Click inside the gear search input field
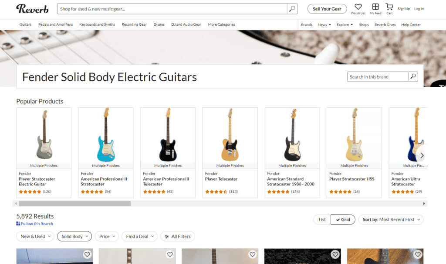 point(170,9)
